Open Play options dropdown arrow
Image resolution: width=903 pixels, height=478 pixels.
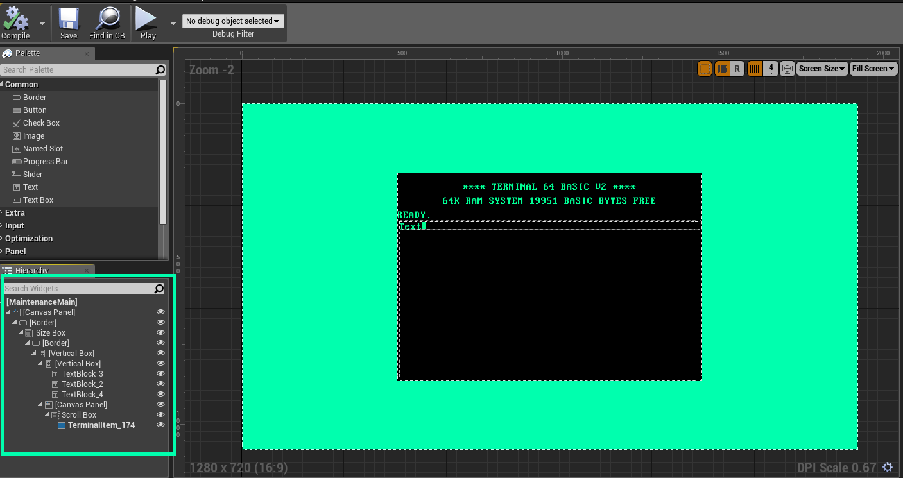point(173,24)
